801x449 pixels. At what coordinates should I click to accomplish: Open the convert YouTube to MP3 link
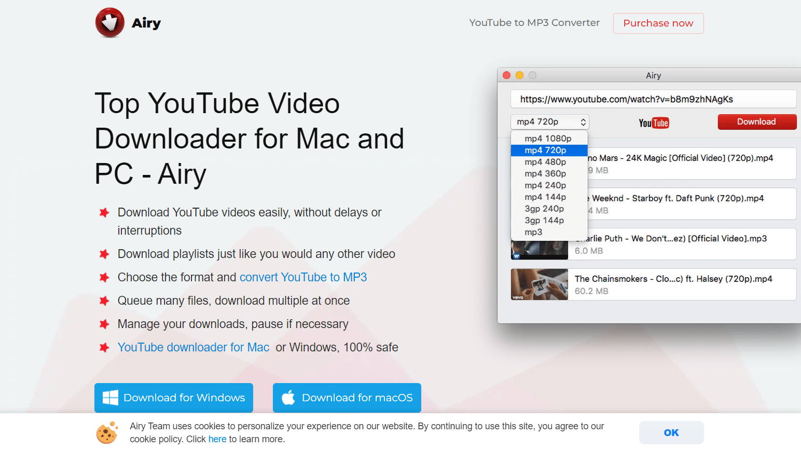point(303,277)
